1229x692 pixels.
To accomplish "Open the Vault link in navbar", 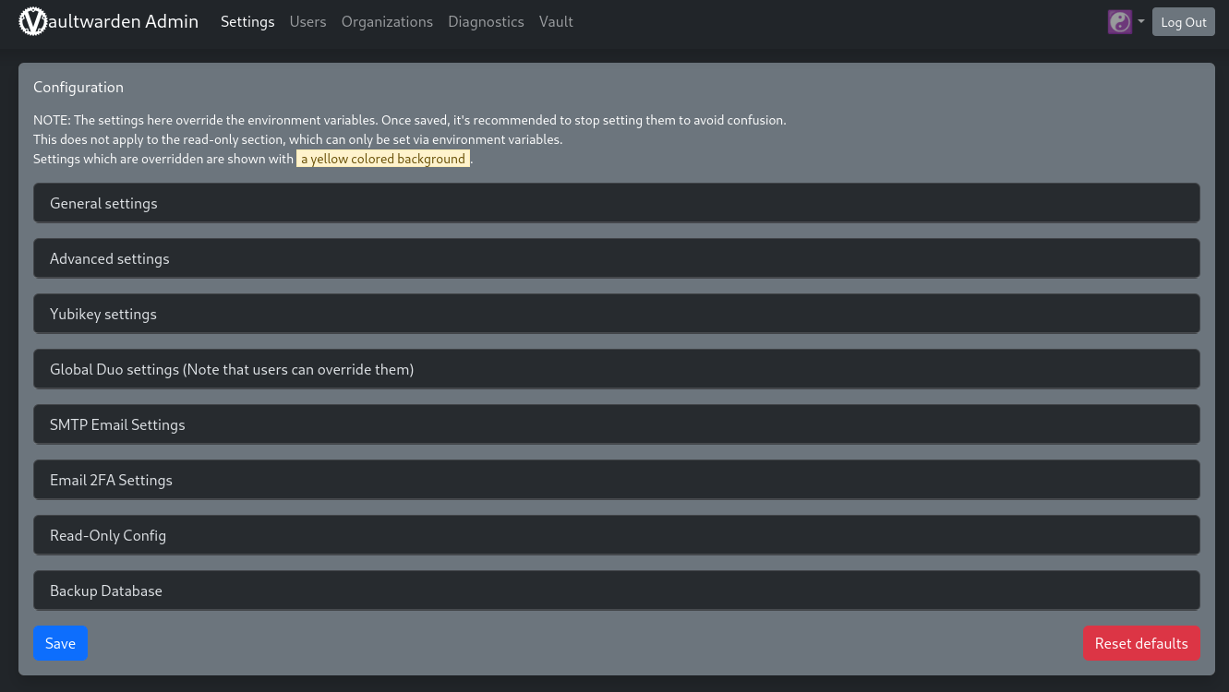I will 556,22.
